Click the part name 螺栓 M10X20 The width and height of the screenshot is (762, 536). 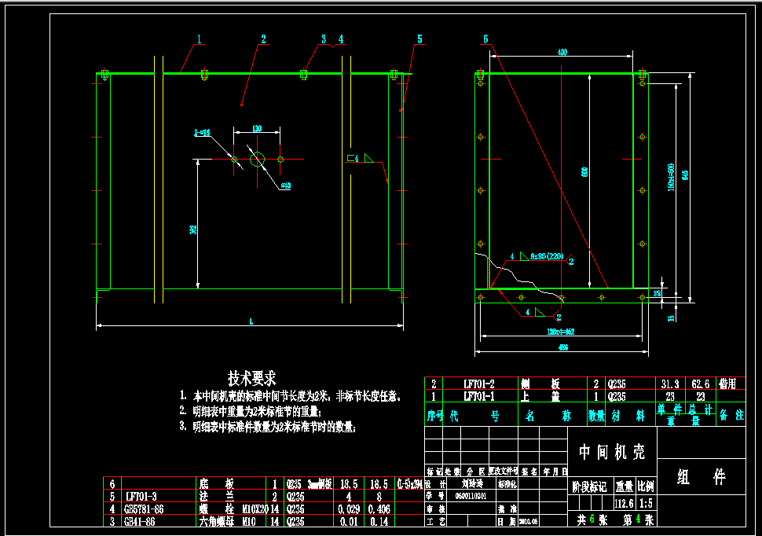tap(233, 509)
